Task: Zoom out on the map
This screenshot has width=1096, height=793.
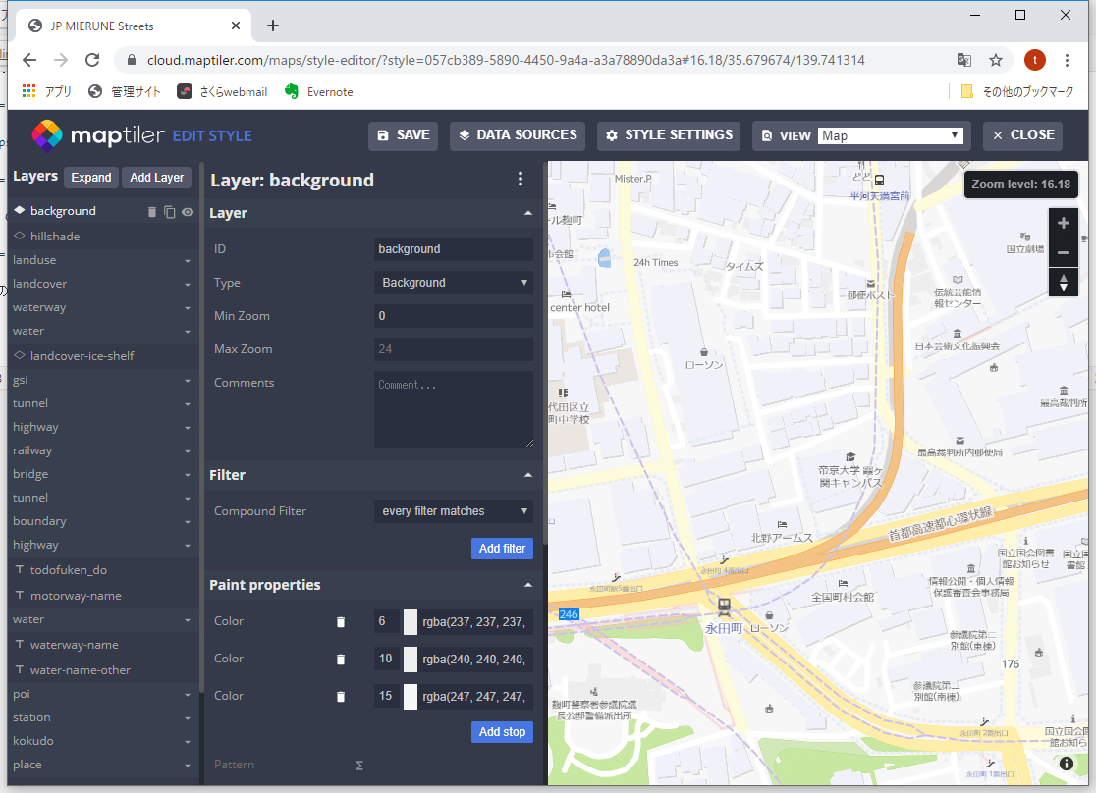Action: click(1063, 253)
